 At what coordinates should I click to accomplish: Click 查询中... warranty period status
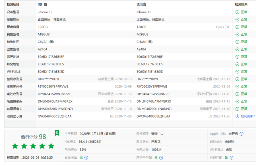(157, 134)
